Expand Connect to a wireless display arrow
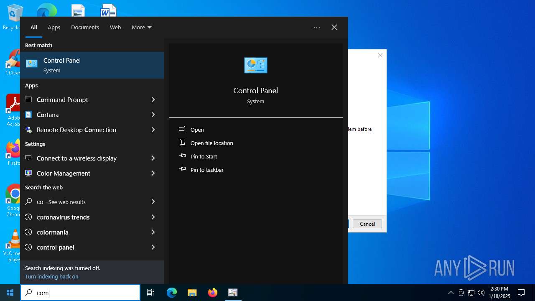Image resolution: width=535 pixels, height=301 pixels. (153, 158)
